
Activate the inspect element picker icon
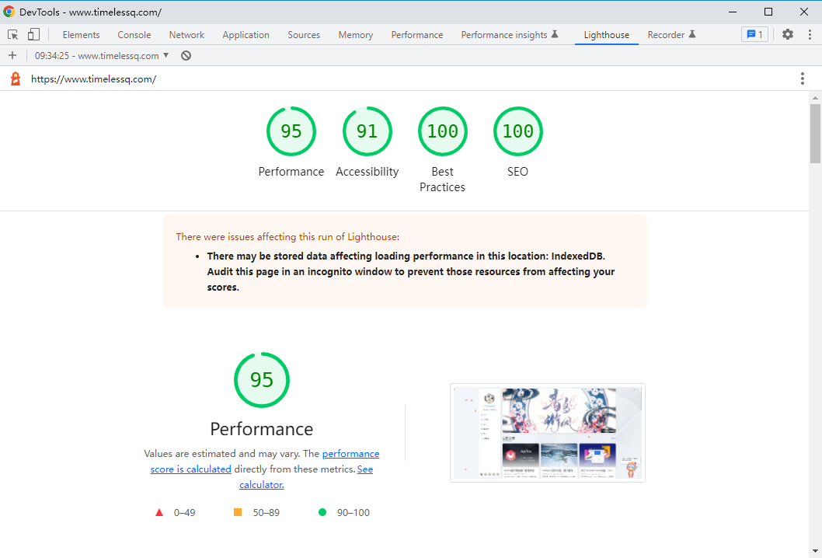13,35
